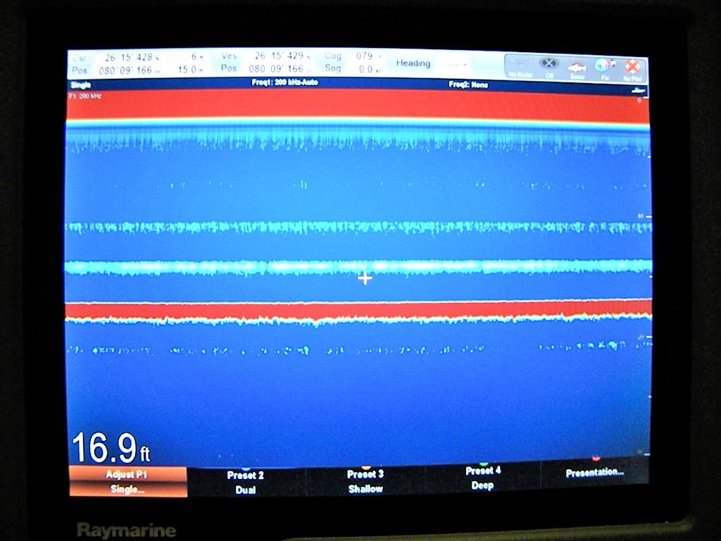Tap the 16.9 ft depth readout
721x541 pixels.
click(x=111, y=447)
